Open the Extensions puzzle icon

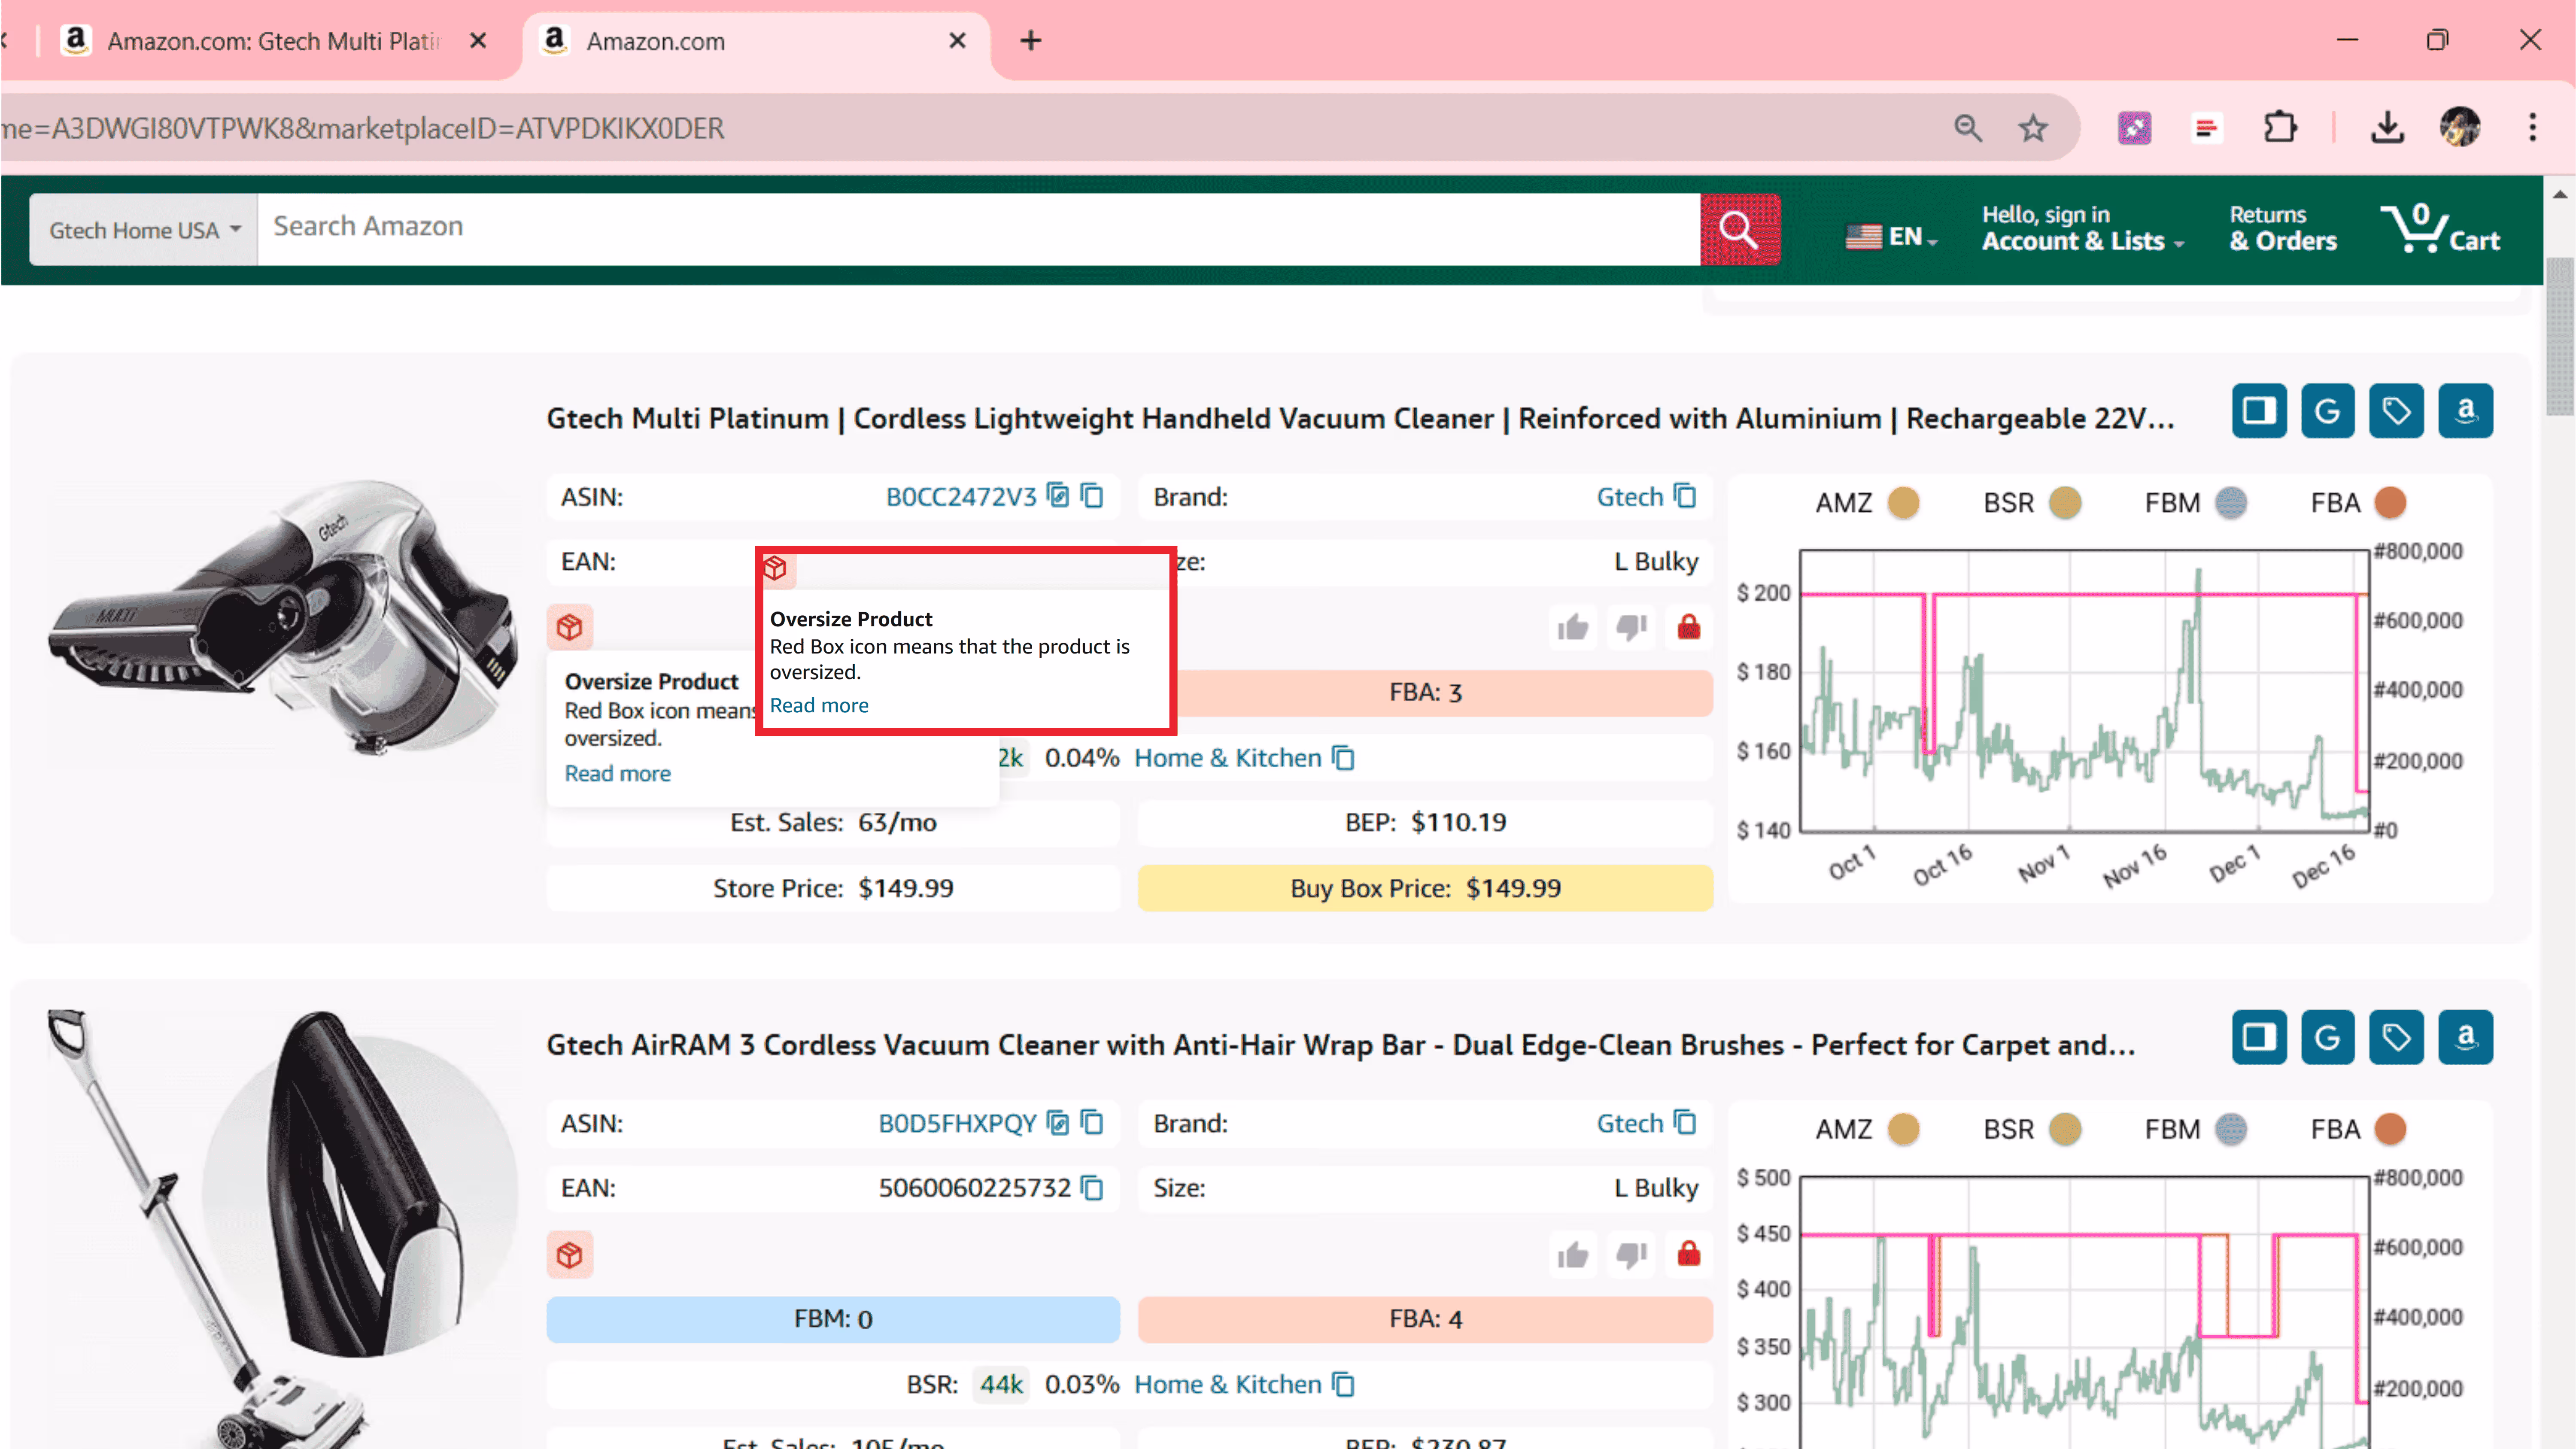click(2280, 128)
